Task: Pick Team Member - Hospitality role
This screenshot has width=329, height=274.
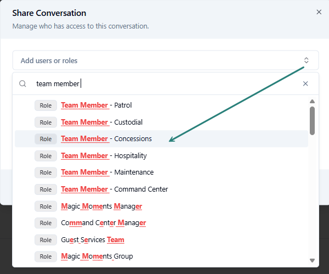Action: tap(105, 156)
